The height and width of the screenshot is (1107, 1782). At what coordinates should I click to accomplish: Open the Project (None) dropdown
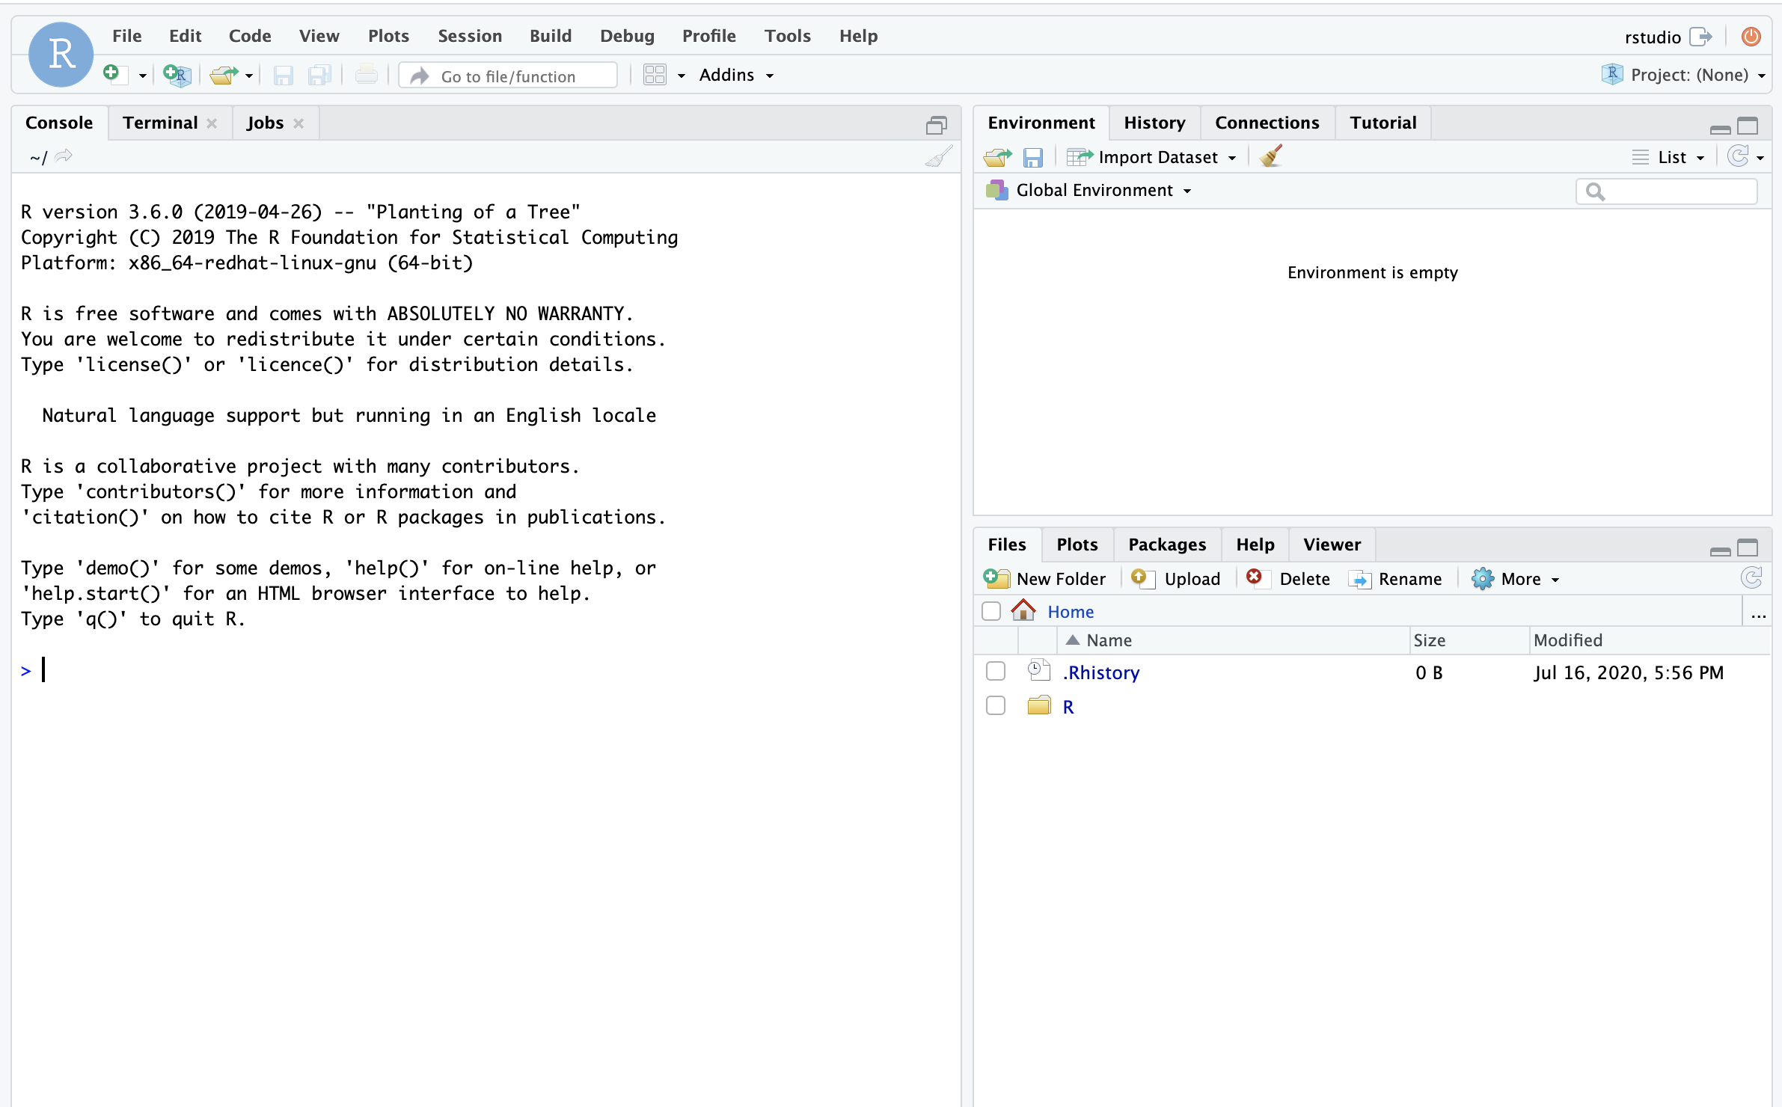click(1684, 75)
